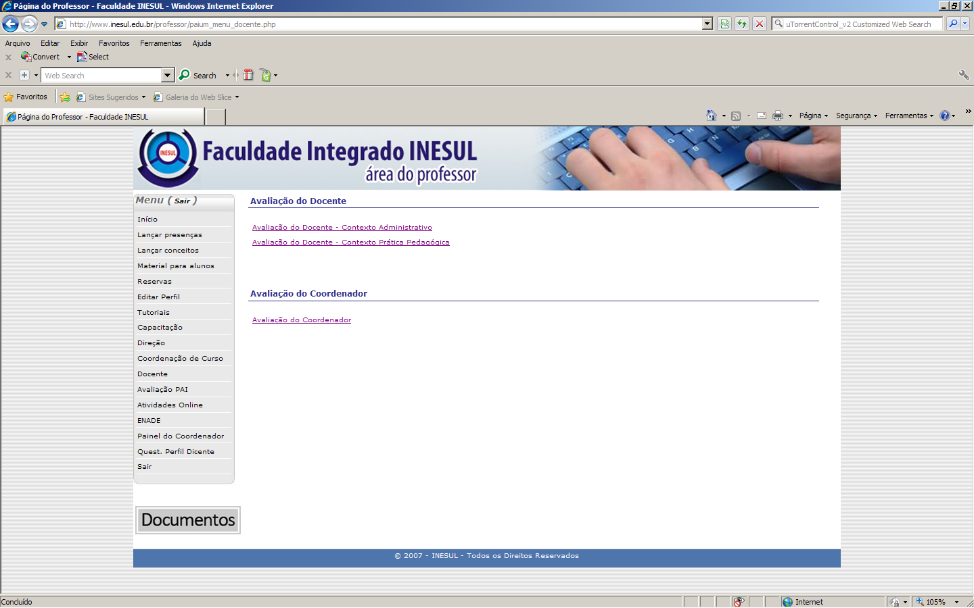The image size is (974, 608).
Task: Click the Favoritos star icon
Action: (9, 97)
